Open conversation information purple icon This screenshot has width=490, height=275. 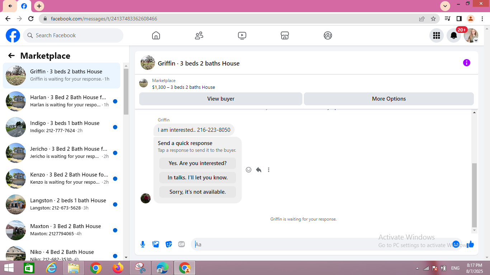point(467,63)
